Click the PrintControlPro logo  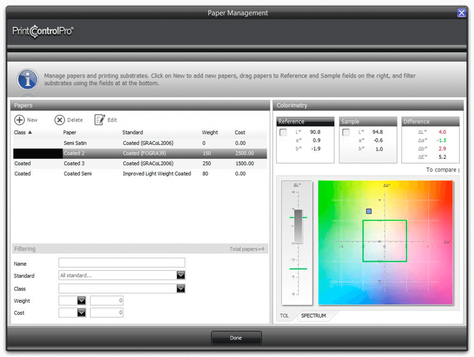[x=43, y=32]
